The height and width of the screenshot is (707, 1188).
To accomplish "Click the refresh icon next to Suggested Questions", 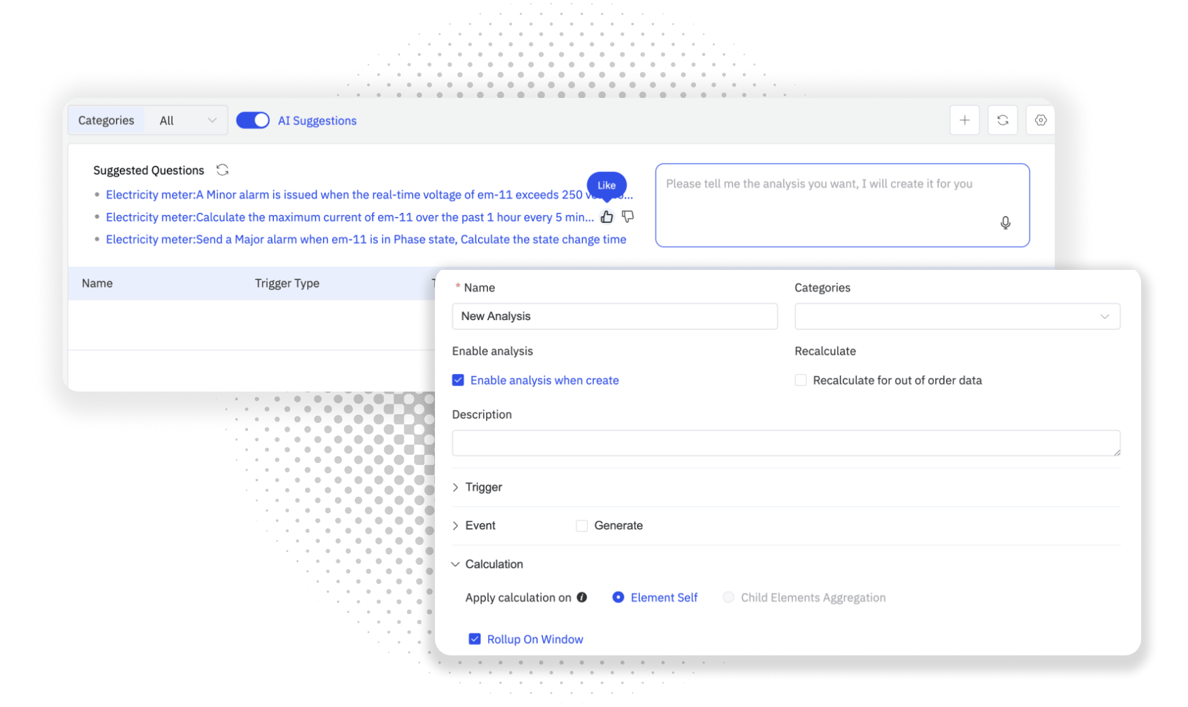I will 222,169.
